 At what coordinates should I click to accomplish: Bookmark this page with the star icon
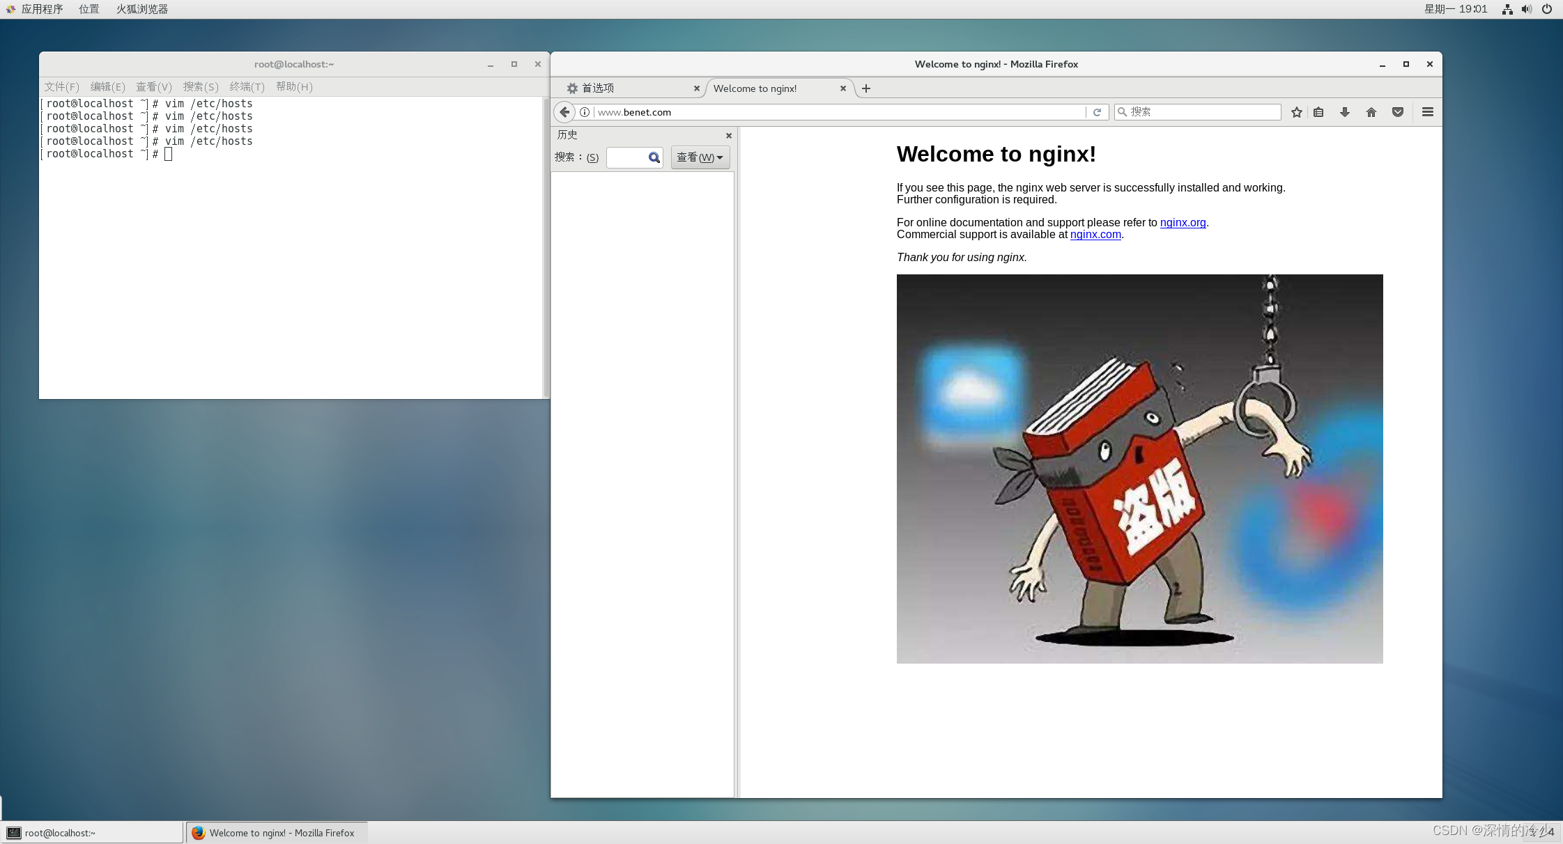1296,112
